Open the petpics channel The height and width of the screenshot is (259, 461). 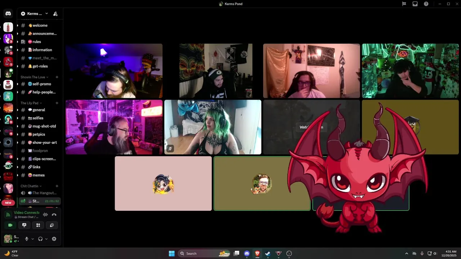tap(39, 135)
